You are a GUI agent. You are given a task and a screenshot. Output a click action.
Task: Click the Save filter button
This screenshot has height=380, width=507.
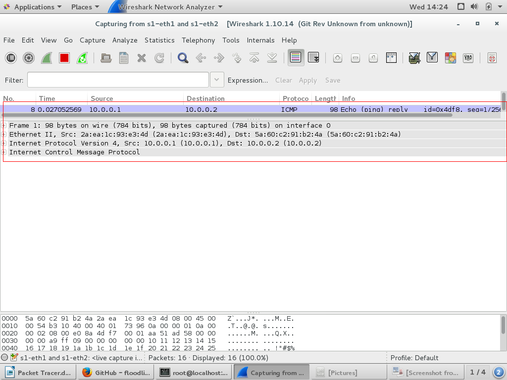click(333, 80)
